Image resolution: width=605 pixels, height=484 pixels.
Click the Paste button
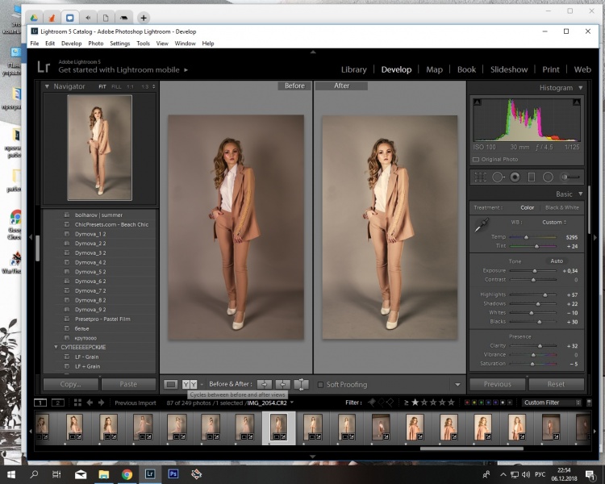click(128, 385)
